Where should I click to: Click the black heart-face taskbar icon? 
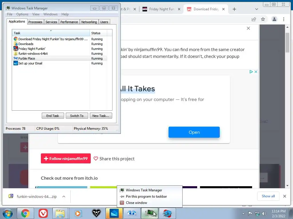(x=96, y=213)
